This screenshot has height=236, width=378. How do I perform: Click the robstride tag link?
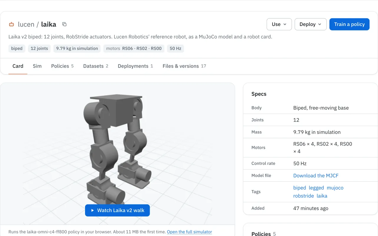pos(303,196)
